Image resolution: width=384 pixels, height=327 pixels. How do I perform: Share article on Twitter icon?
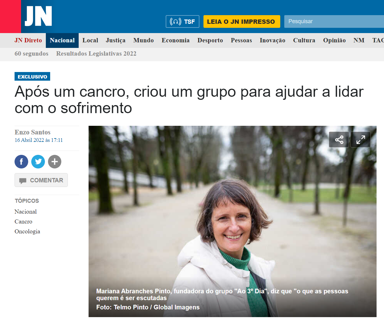(38, 162)
